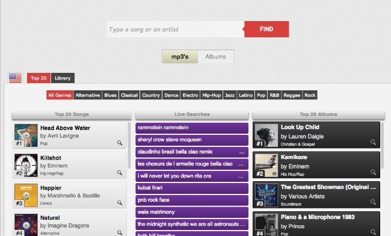Play Natural from its cover thumbnail
This screenshot has width=391, height=236.
26,225
